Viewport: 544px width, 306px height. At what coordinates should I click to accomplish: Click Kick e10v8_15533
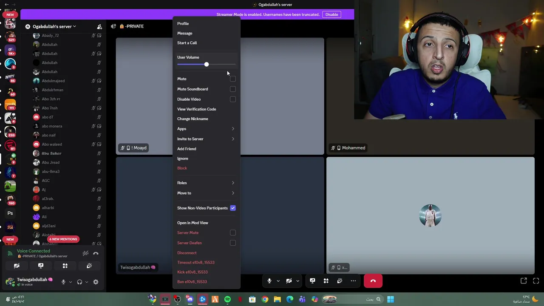pyautogui.click(x=206, y=272)
